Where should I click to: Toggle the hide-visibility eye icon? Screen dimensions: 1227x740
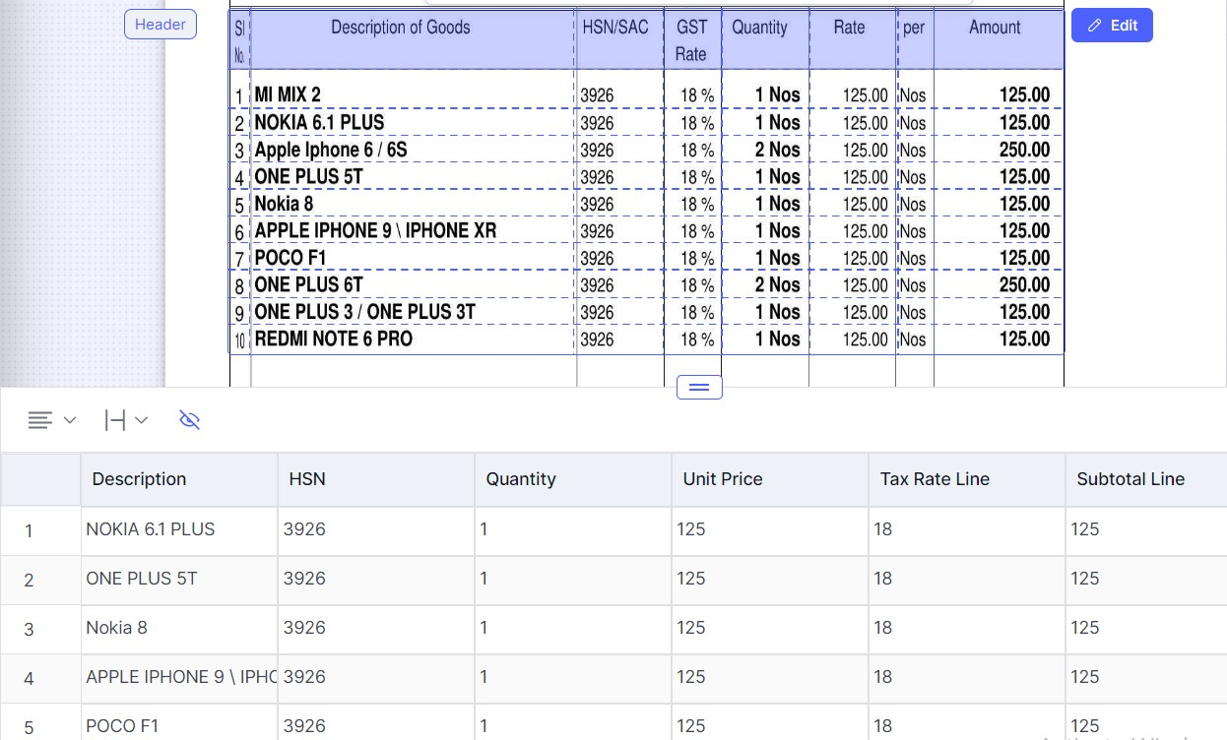pos(190,420)
